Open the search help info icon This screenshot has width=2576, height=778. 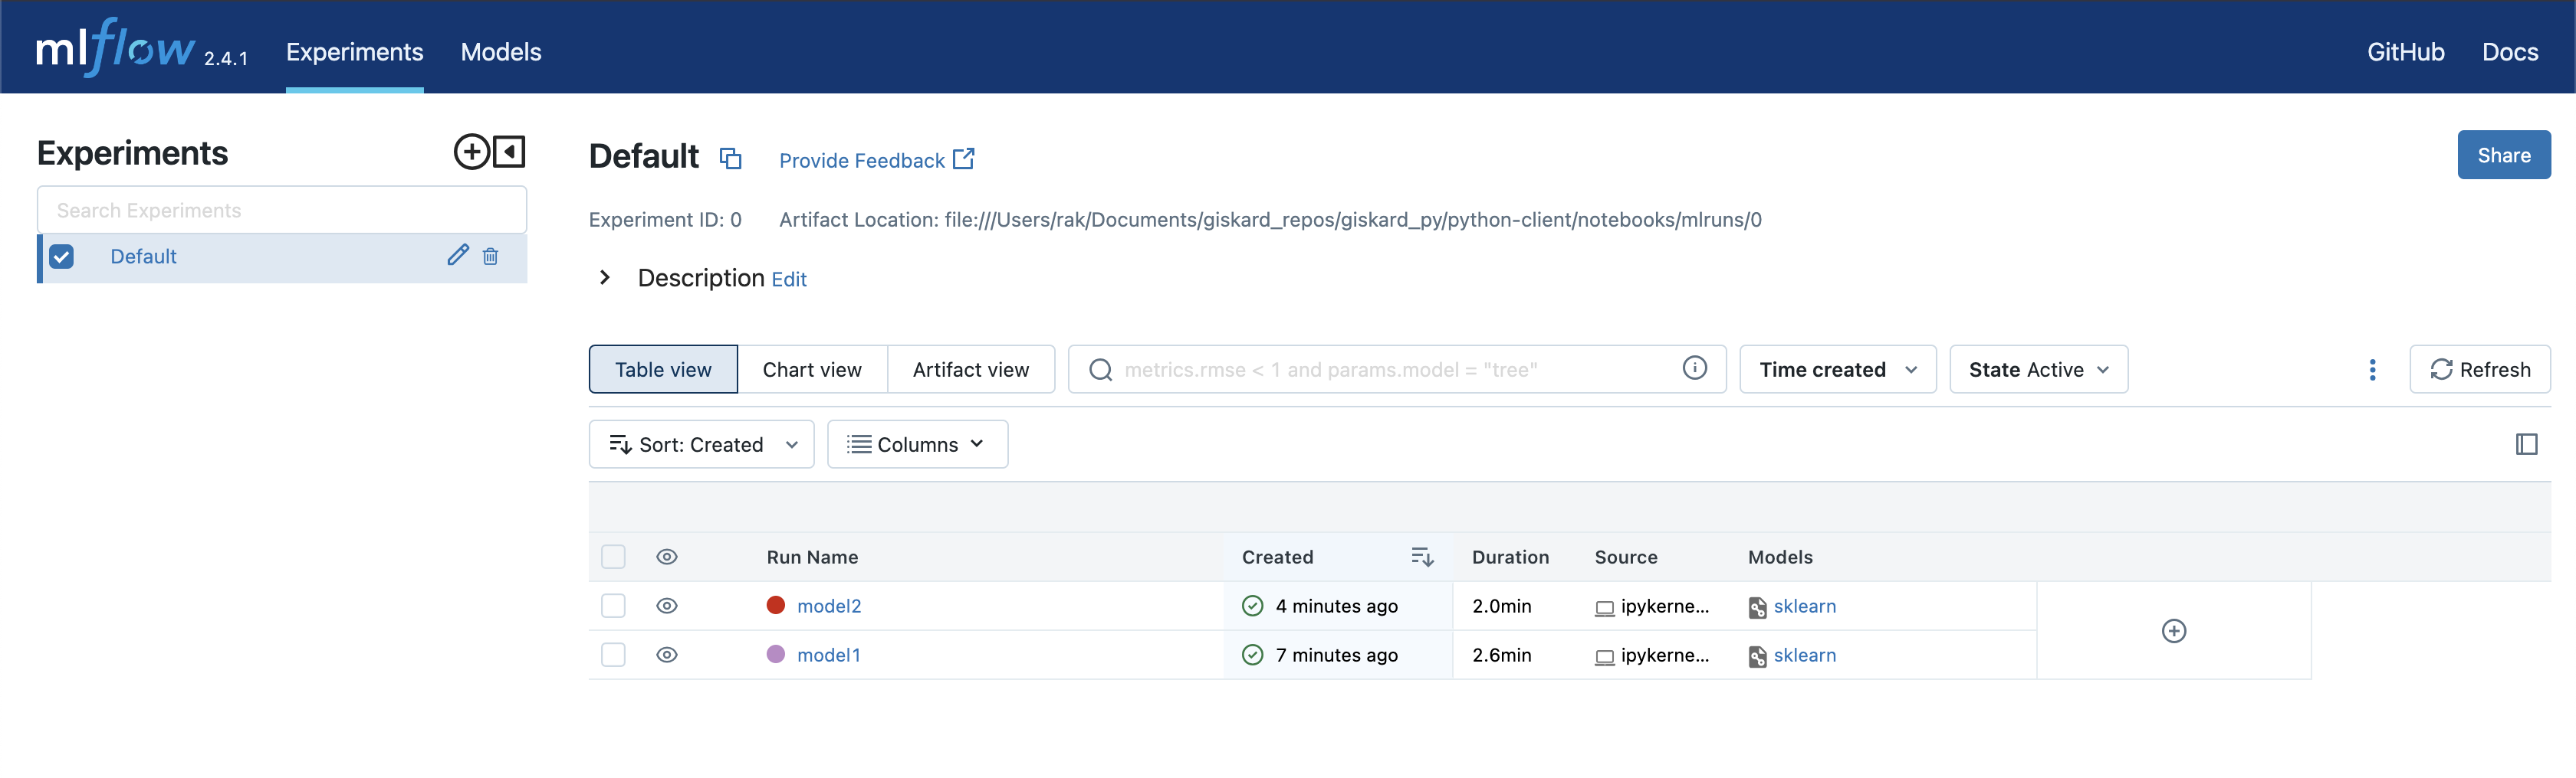pyautogui.click(x=1694, y=368)
